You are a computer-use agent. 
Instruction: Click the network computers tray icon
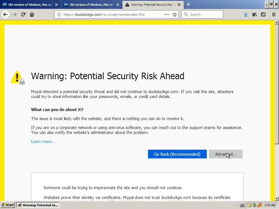pos(255,205)
